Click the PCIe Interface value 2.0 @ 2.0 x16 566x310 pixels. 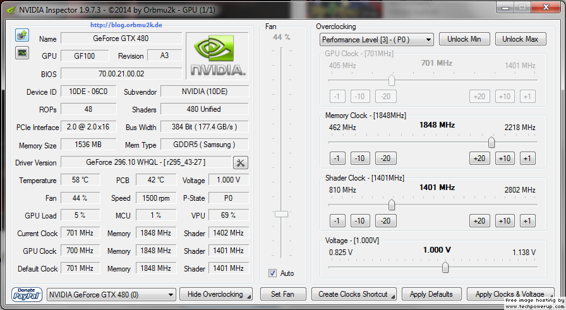[88, 127]
